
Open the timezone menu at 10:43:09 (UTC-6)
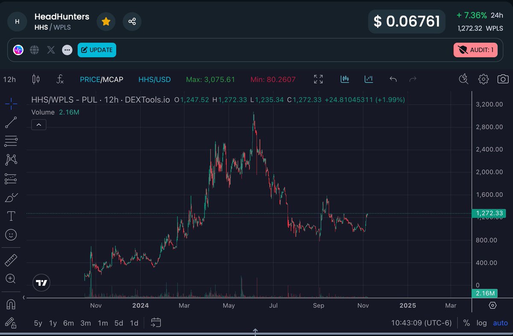pos(421,323)
